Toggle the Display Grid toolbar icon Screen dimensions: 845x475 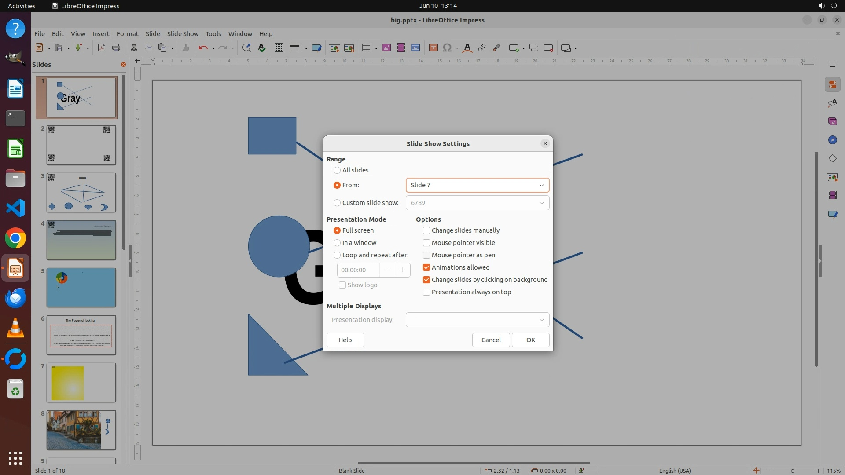[279, 48]
